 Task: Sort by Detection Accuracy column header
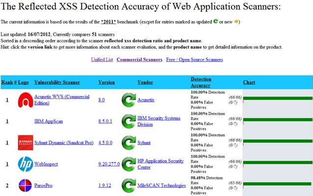coord(201,82)
